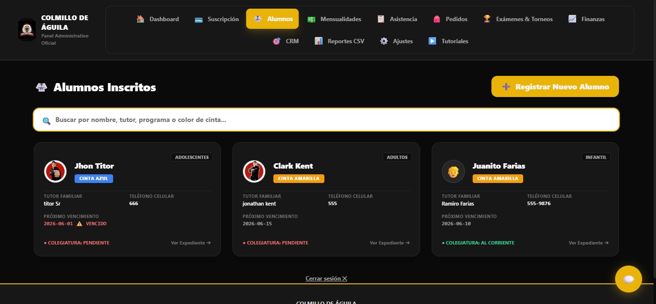This screenshot has width=656, height=304.
Task: Open the Pedidos section
Action: [x=450, y=19]
